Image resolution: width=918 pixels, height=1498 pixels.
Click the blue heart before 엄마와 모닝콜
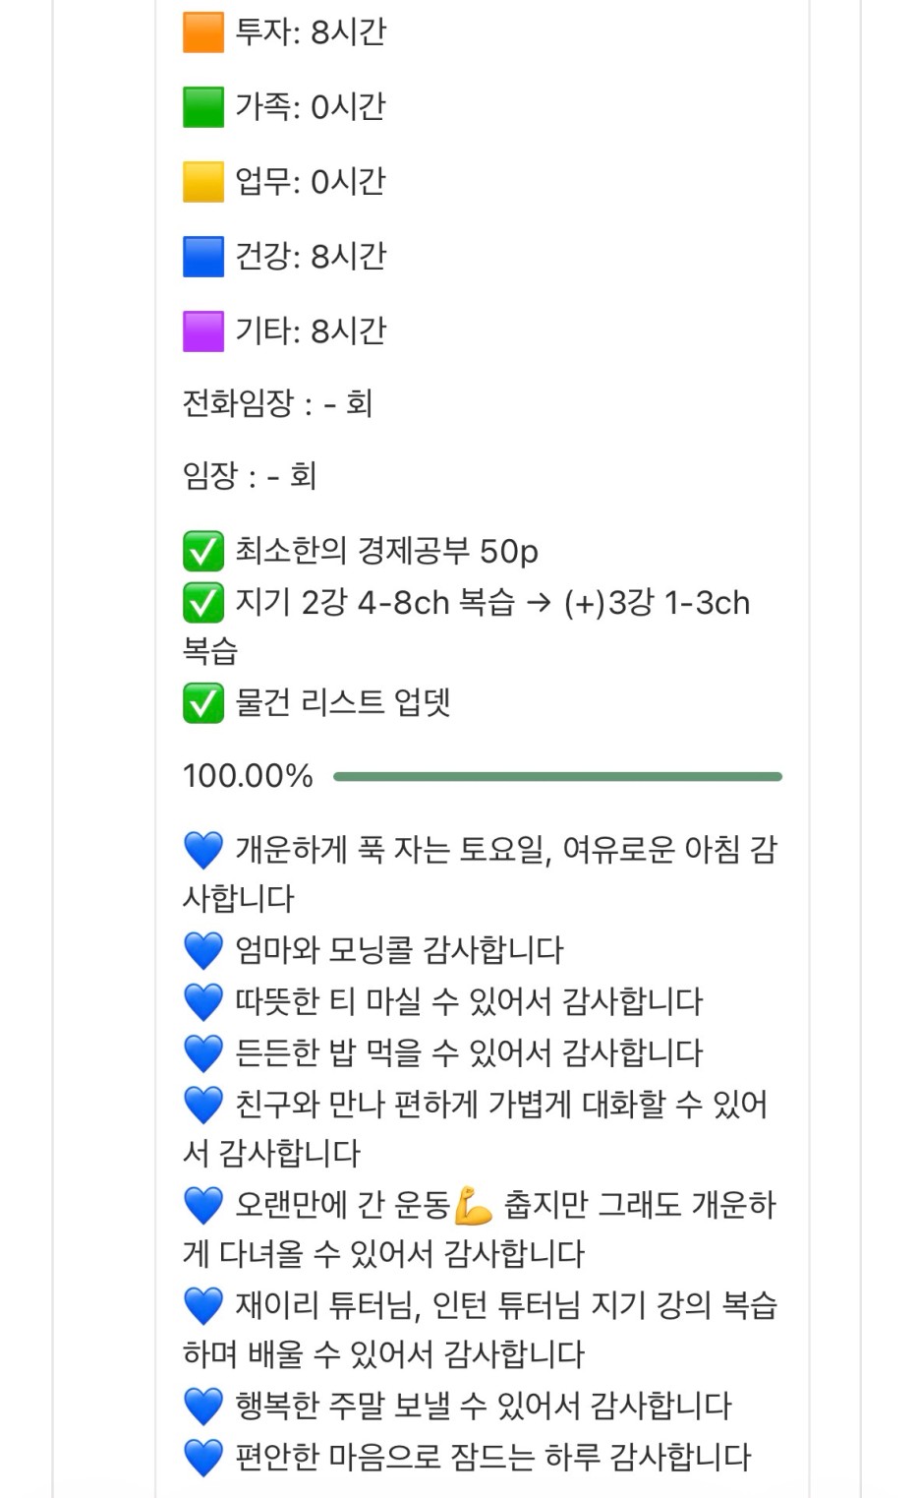pos(203,951)
